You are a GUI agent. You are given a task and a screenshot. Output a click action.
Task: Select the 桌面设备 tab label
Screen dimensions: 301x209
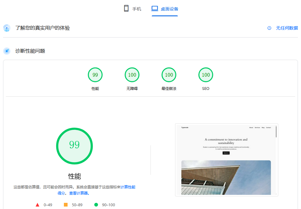[169, 9]
